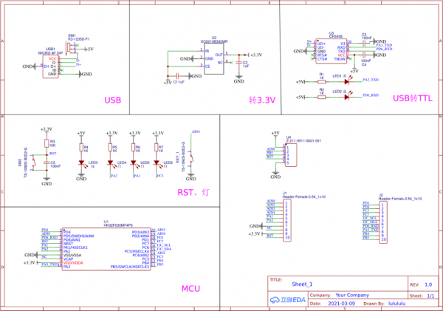Click the magenta USB section label
The image size is (443, 311).
tap(112, 100)
